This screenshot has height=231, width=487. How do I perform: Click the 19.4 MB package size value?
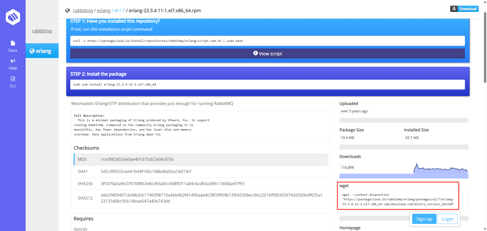[347, 138]
